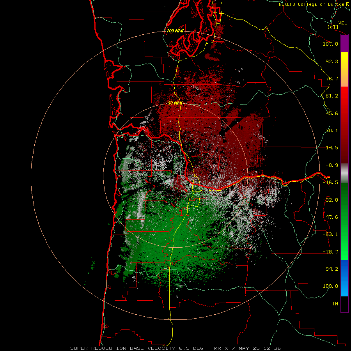Click the Super-Resolution Base Velocity caption text
Viewport: 351px width, 351px height.
pyautogui.click(x=175, y=348)
